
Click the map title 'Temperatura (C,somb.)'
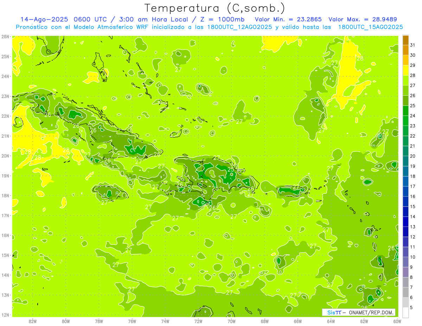click(x=215, y=8)
